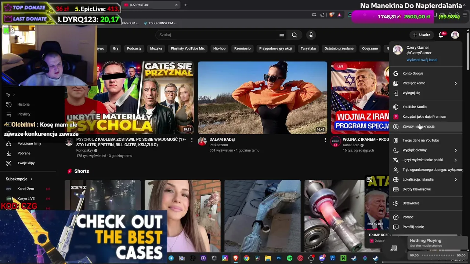Click the Shorts section logo icon

(x=69, y=171)
